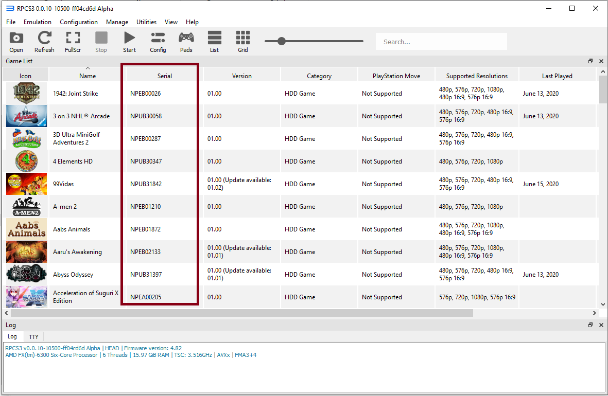Select the A-men 2 game icon
The width and height of the screenshot is (608, 396).
pos(26,207)
